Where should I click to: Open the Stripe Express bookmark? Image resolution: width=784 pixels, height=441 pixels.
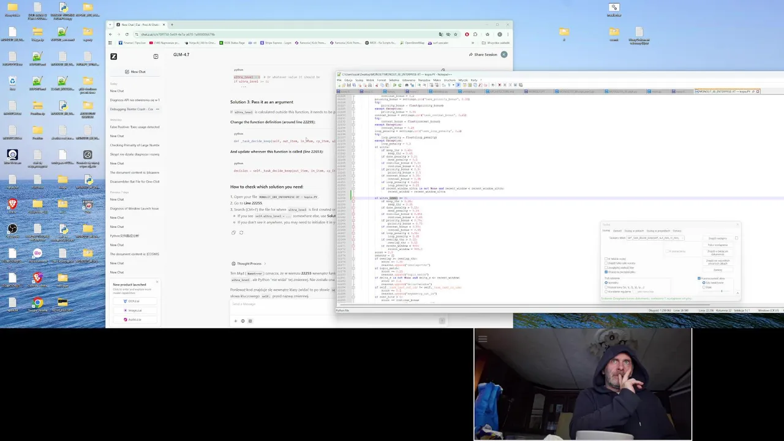(276, 43)
